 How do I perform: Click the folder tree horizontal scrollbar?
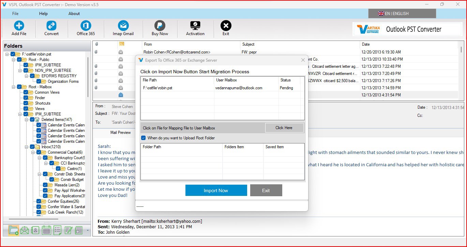click(x=33, y=219)
